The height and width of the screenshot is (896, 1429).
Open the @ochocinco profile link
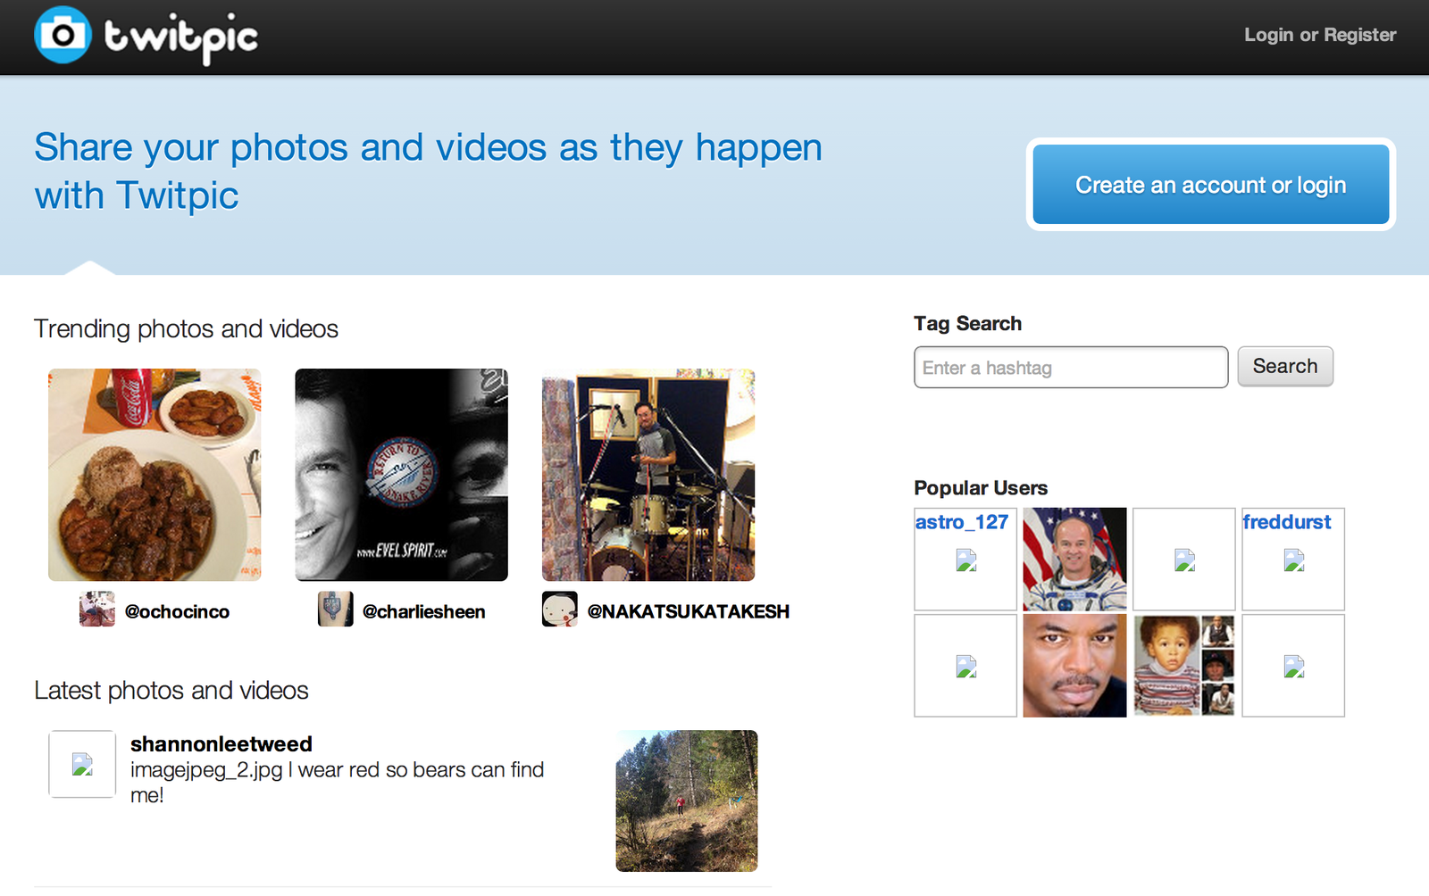click(177, 612)
